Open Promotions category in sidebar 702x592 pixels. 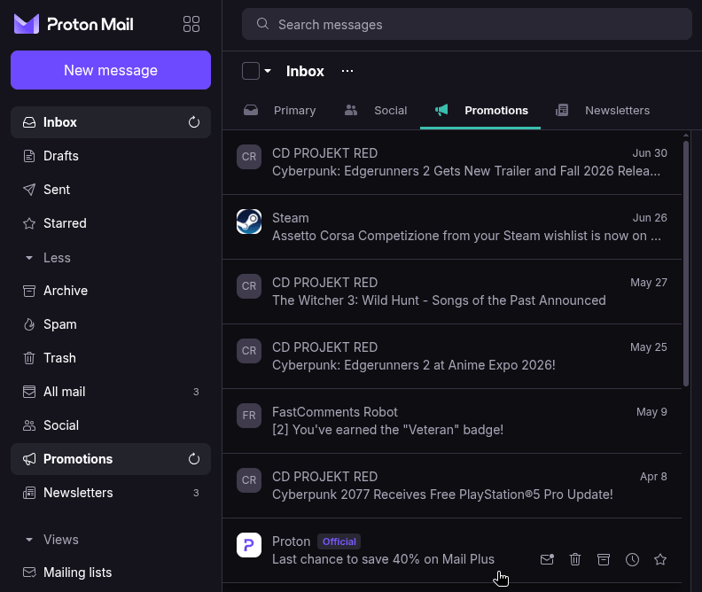(111, 459)
